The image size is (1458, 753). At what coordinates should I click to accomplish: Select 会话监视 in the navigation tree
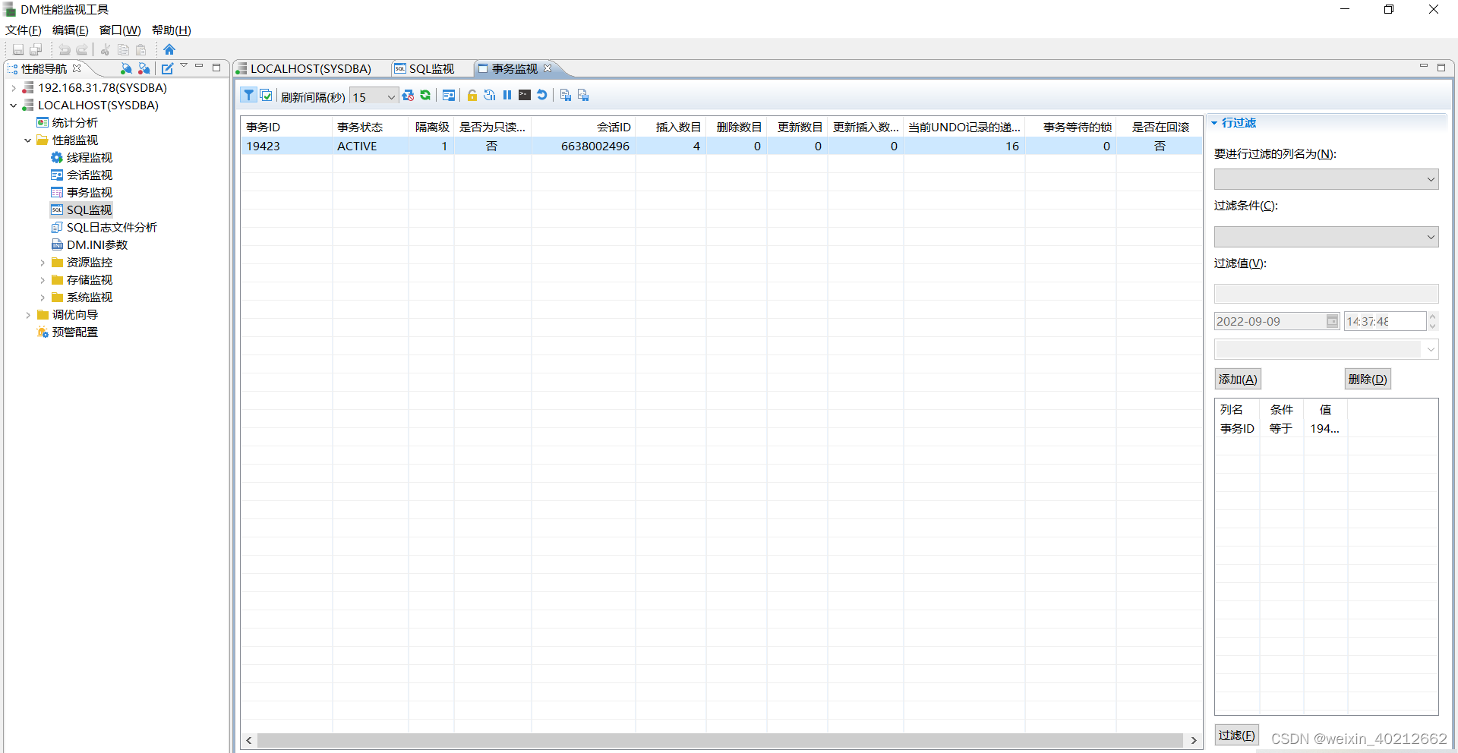(89, 175)
